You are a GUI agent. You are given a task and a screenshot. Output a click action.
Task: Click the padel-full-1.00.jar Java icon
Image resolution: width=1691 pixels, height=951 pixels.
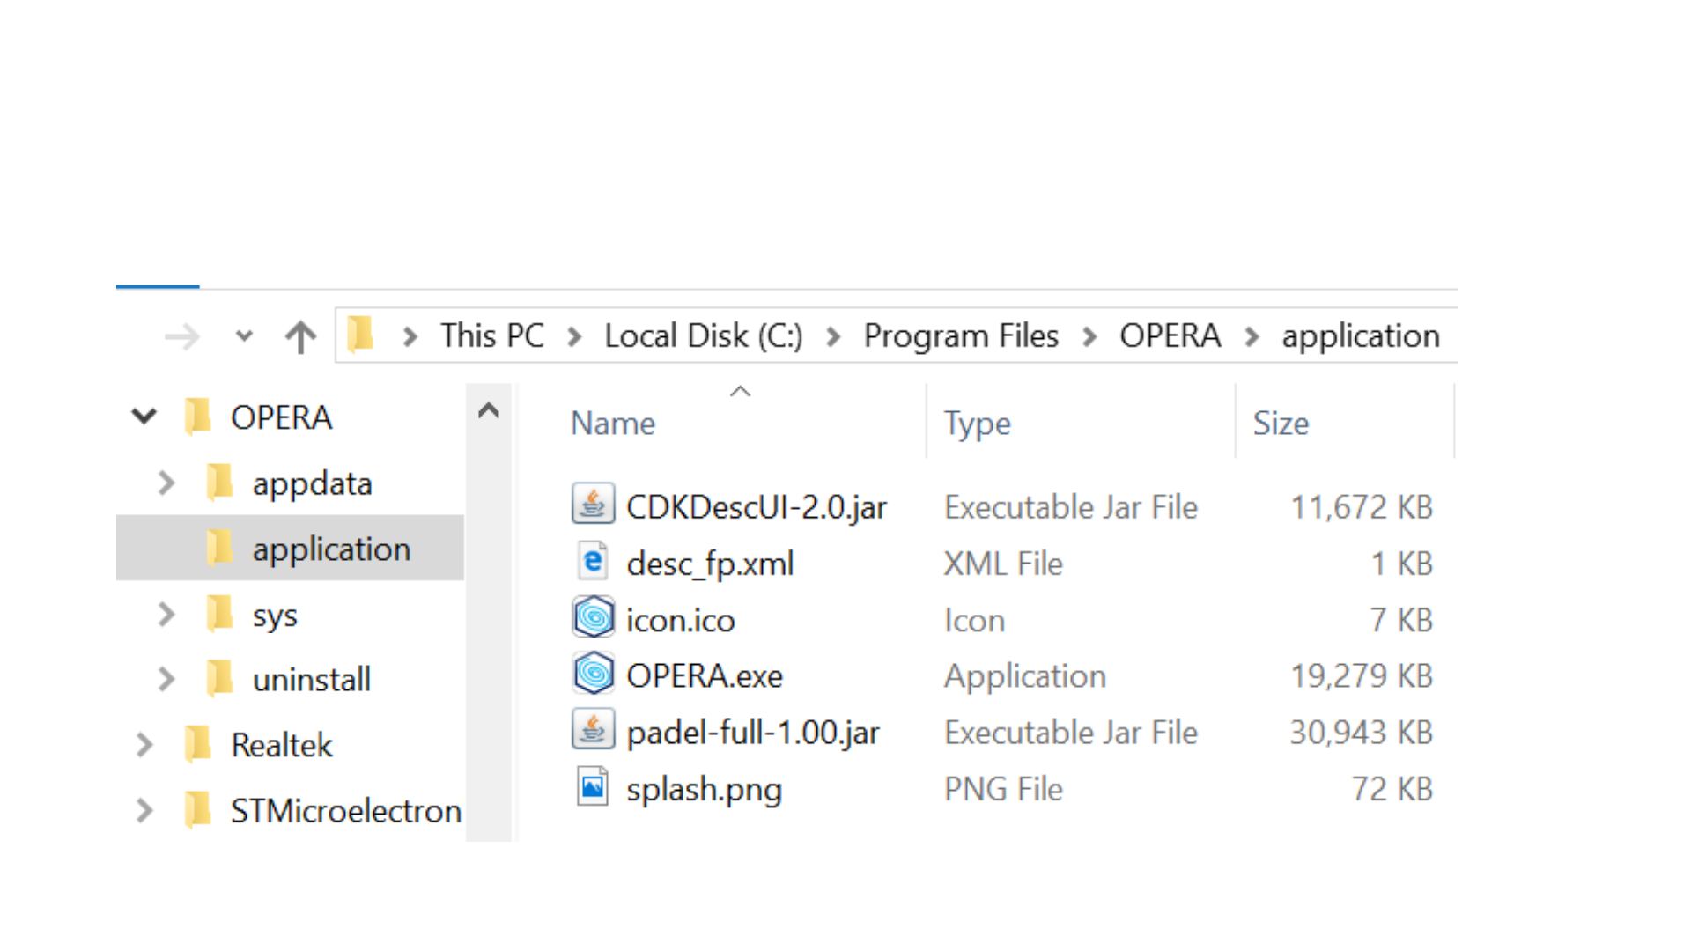pyautogui.click(x=594, y=731)
